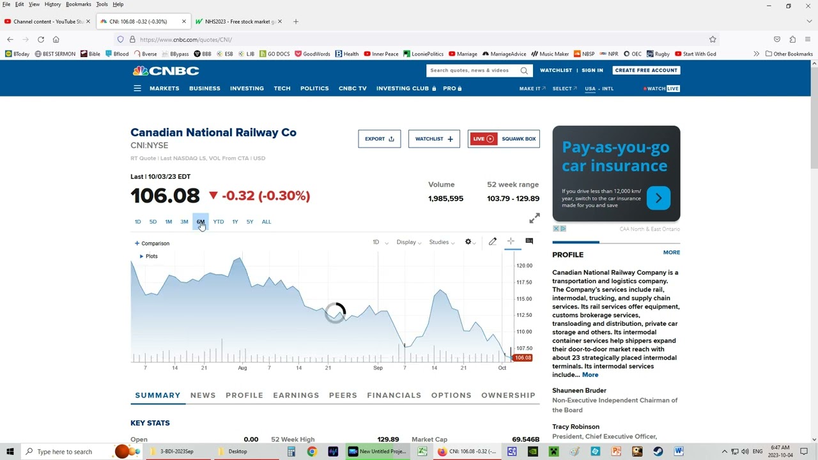
Task: Switch to the NEWS tab
Action: [203, 395]
